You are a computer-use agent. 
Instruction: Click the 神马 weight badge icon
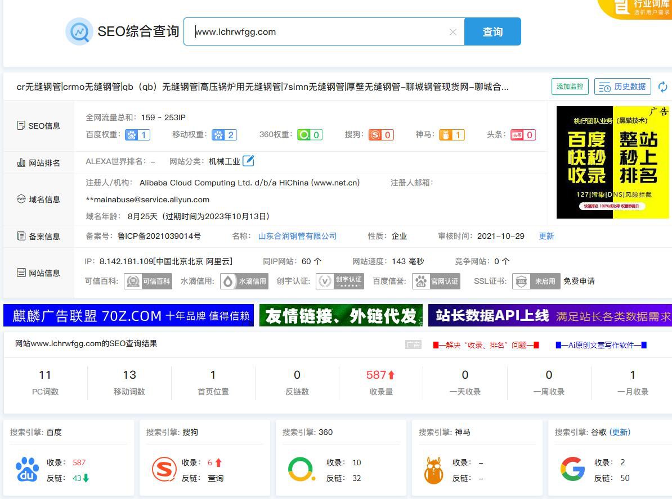click(x=452, y=135)
